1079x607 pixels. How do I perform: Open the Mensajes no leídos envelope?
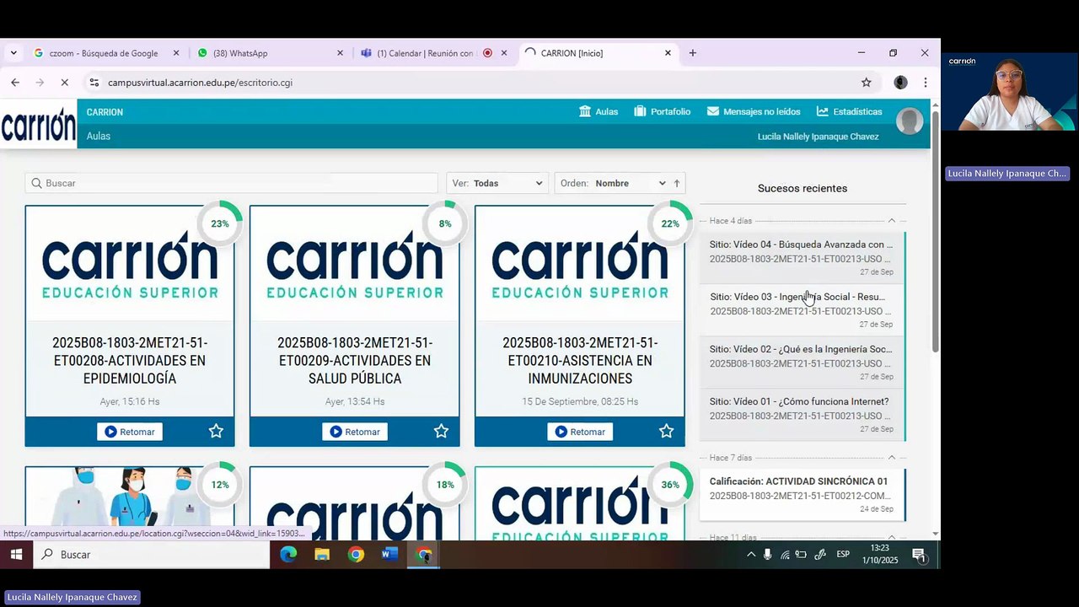[713, 111]
